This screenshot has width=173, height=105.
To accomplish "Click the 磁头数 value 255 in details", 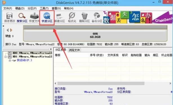I will (x=110, y=101).
